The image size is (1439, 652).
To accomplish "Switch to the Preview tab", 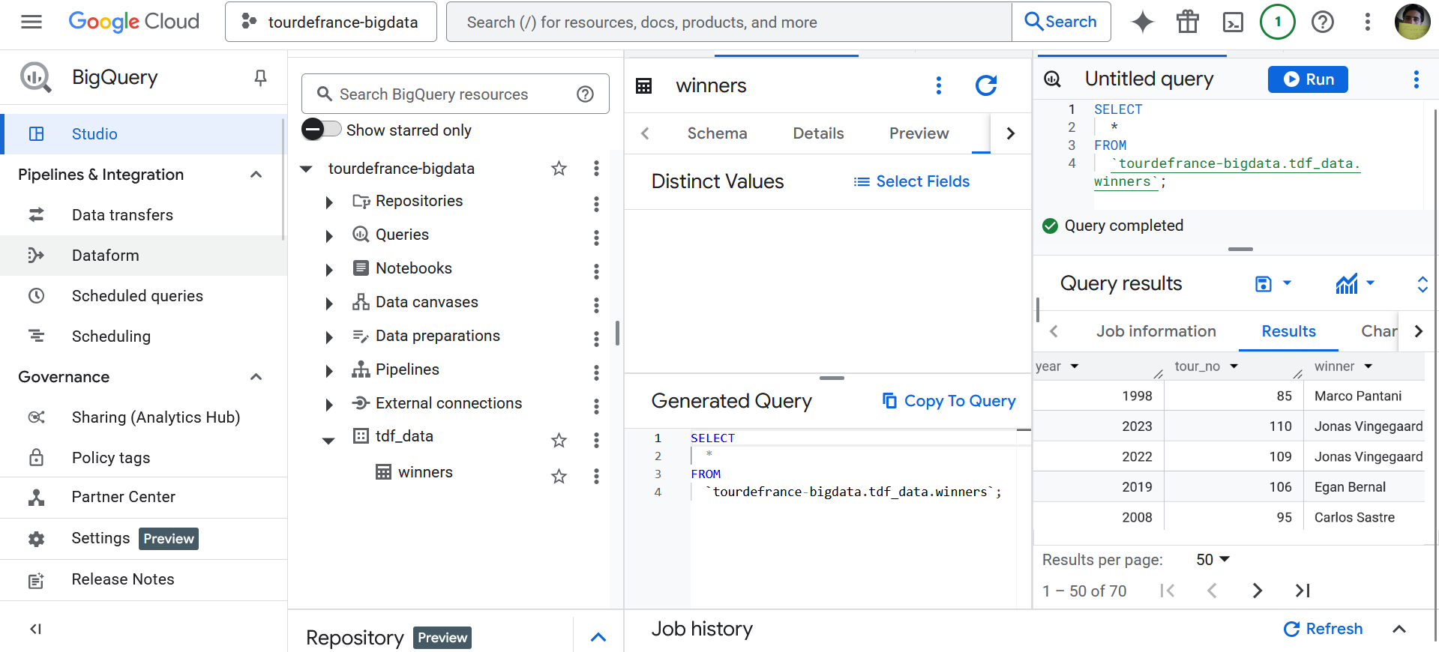I will (919, 133).
